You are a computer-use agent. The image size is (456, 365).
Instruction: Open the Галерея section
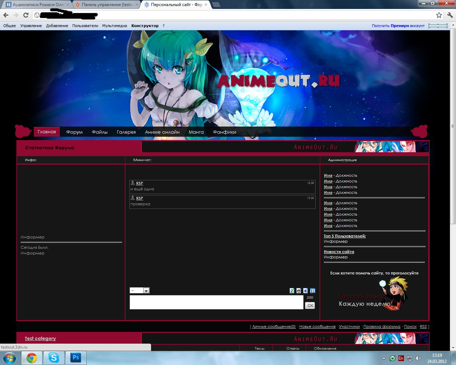pyautogui.click(x=126, y=132)
